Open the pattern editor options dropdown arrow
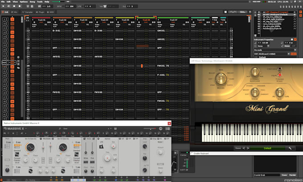 250,12
